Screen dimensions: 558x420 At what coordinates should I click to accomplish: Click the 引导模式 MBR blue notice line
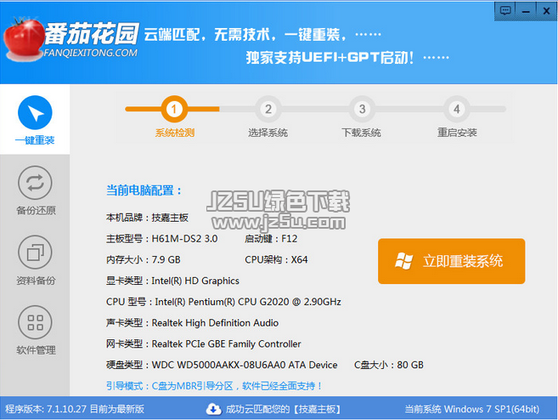(214, 386)
